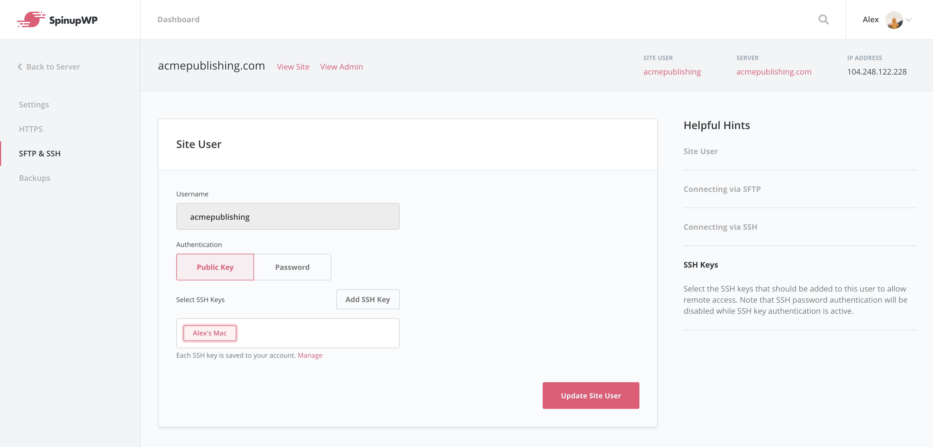Open the Backups sidebar section
Screen dimensions: 933x447
click(35, 178)
